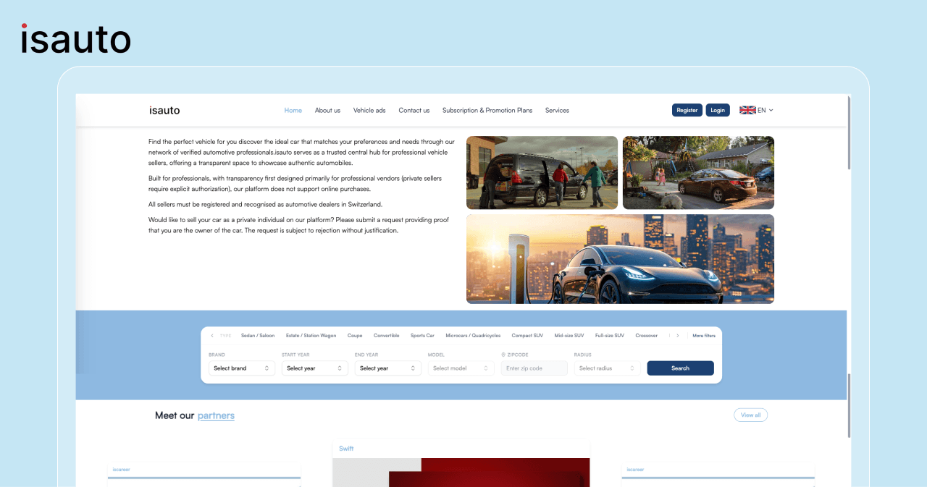
Task: Open the Services nav item
Action: pyautogui.click(x=557, y=110)
